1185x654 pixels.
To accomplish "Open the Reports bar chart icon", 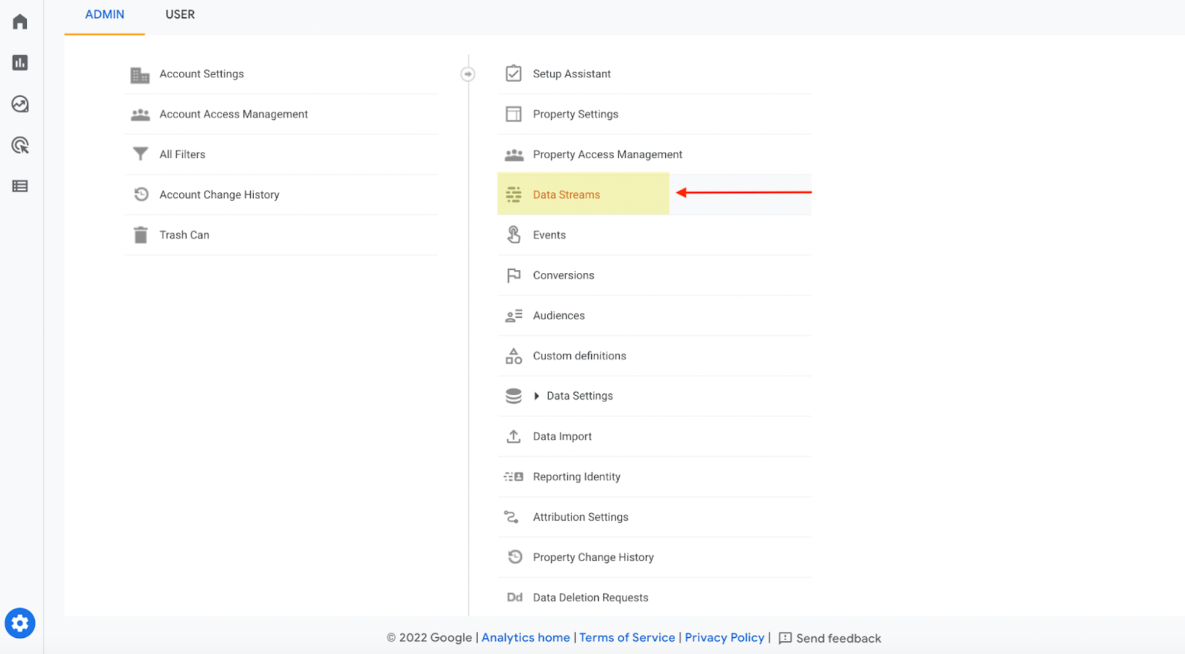I will coord(20,63).
